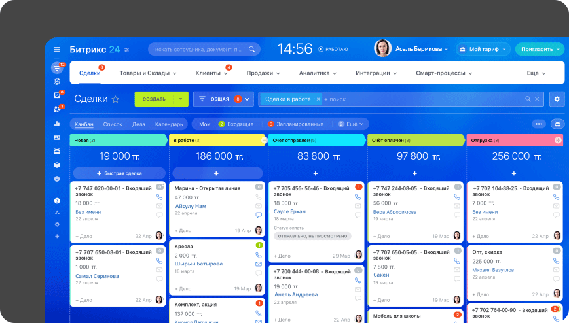Switch to Дела view
This screenshot has height=323, width=569.
click(x=138, y=124)
